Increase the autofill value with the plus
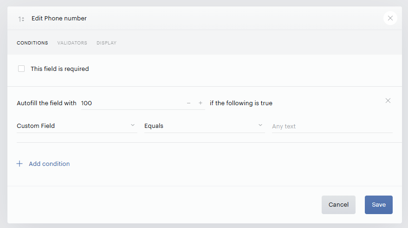Screen dimensions: 408x228 click(201, 103)
